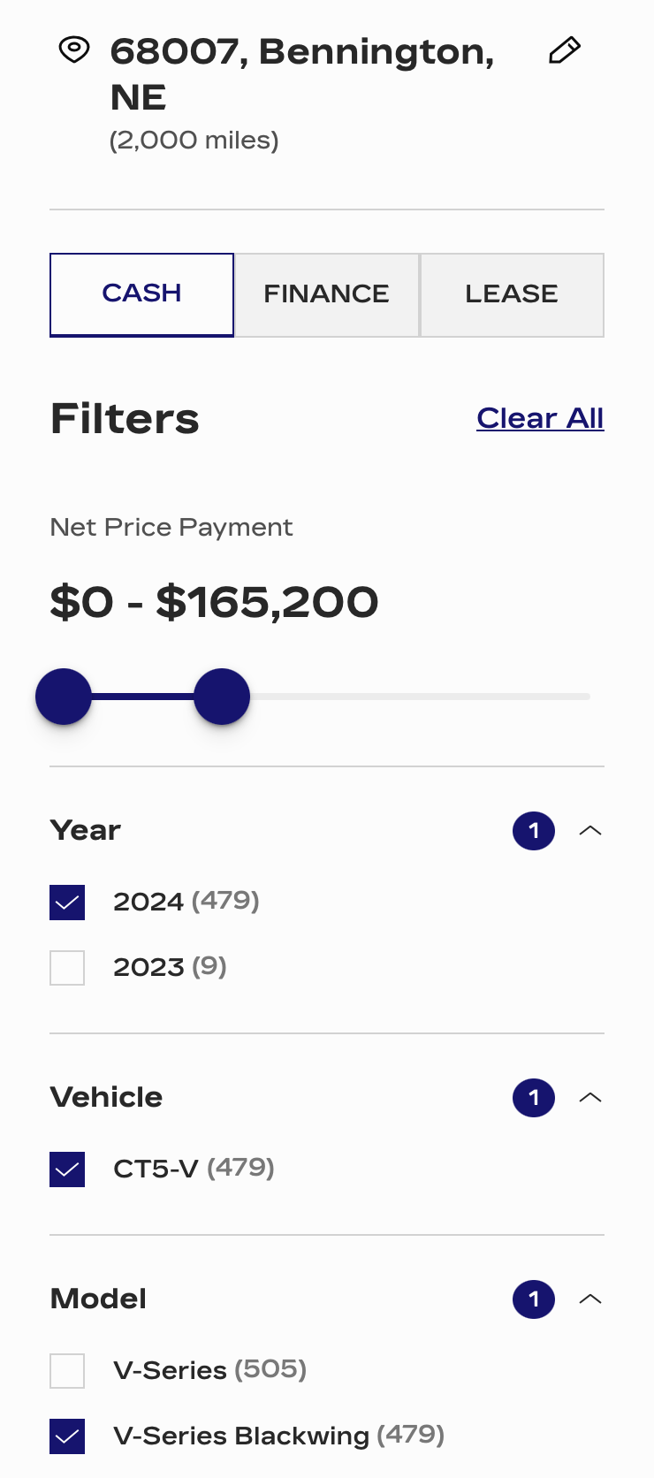This screenshot has height=1478, width=654.
Task: Switch to the Finance tab
Action: (x=326, y=294)
